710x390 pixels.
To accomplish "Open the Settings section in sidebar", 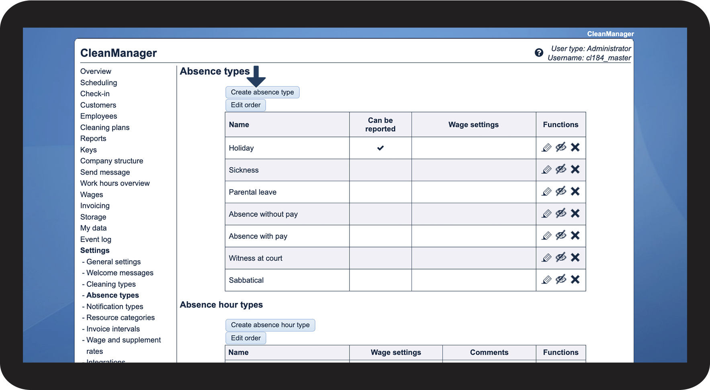I will pos(95,250).
